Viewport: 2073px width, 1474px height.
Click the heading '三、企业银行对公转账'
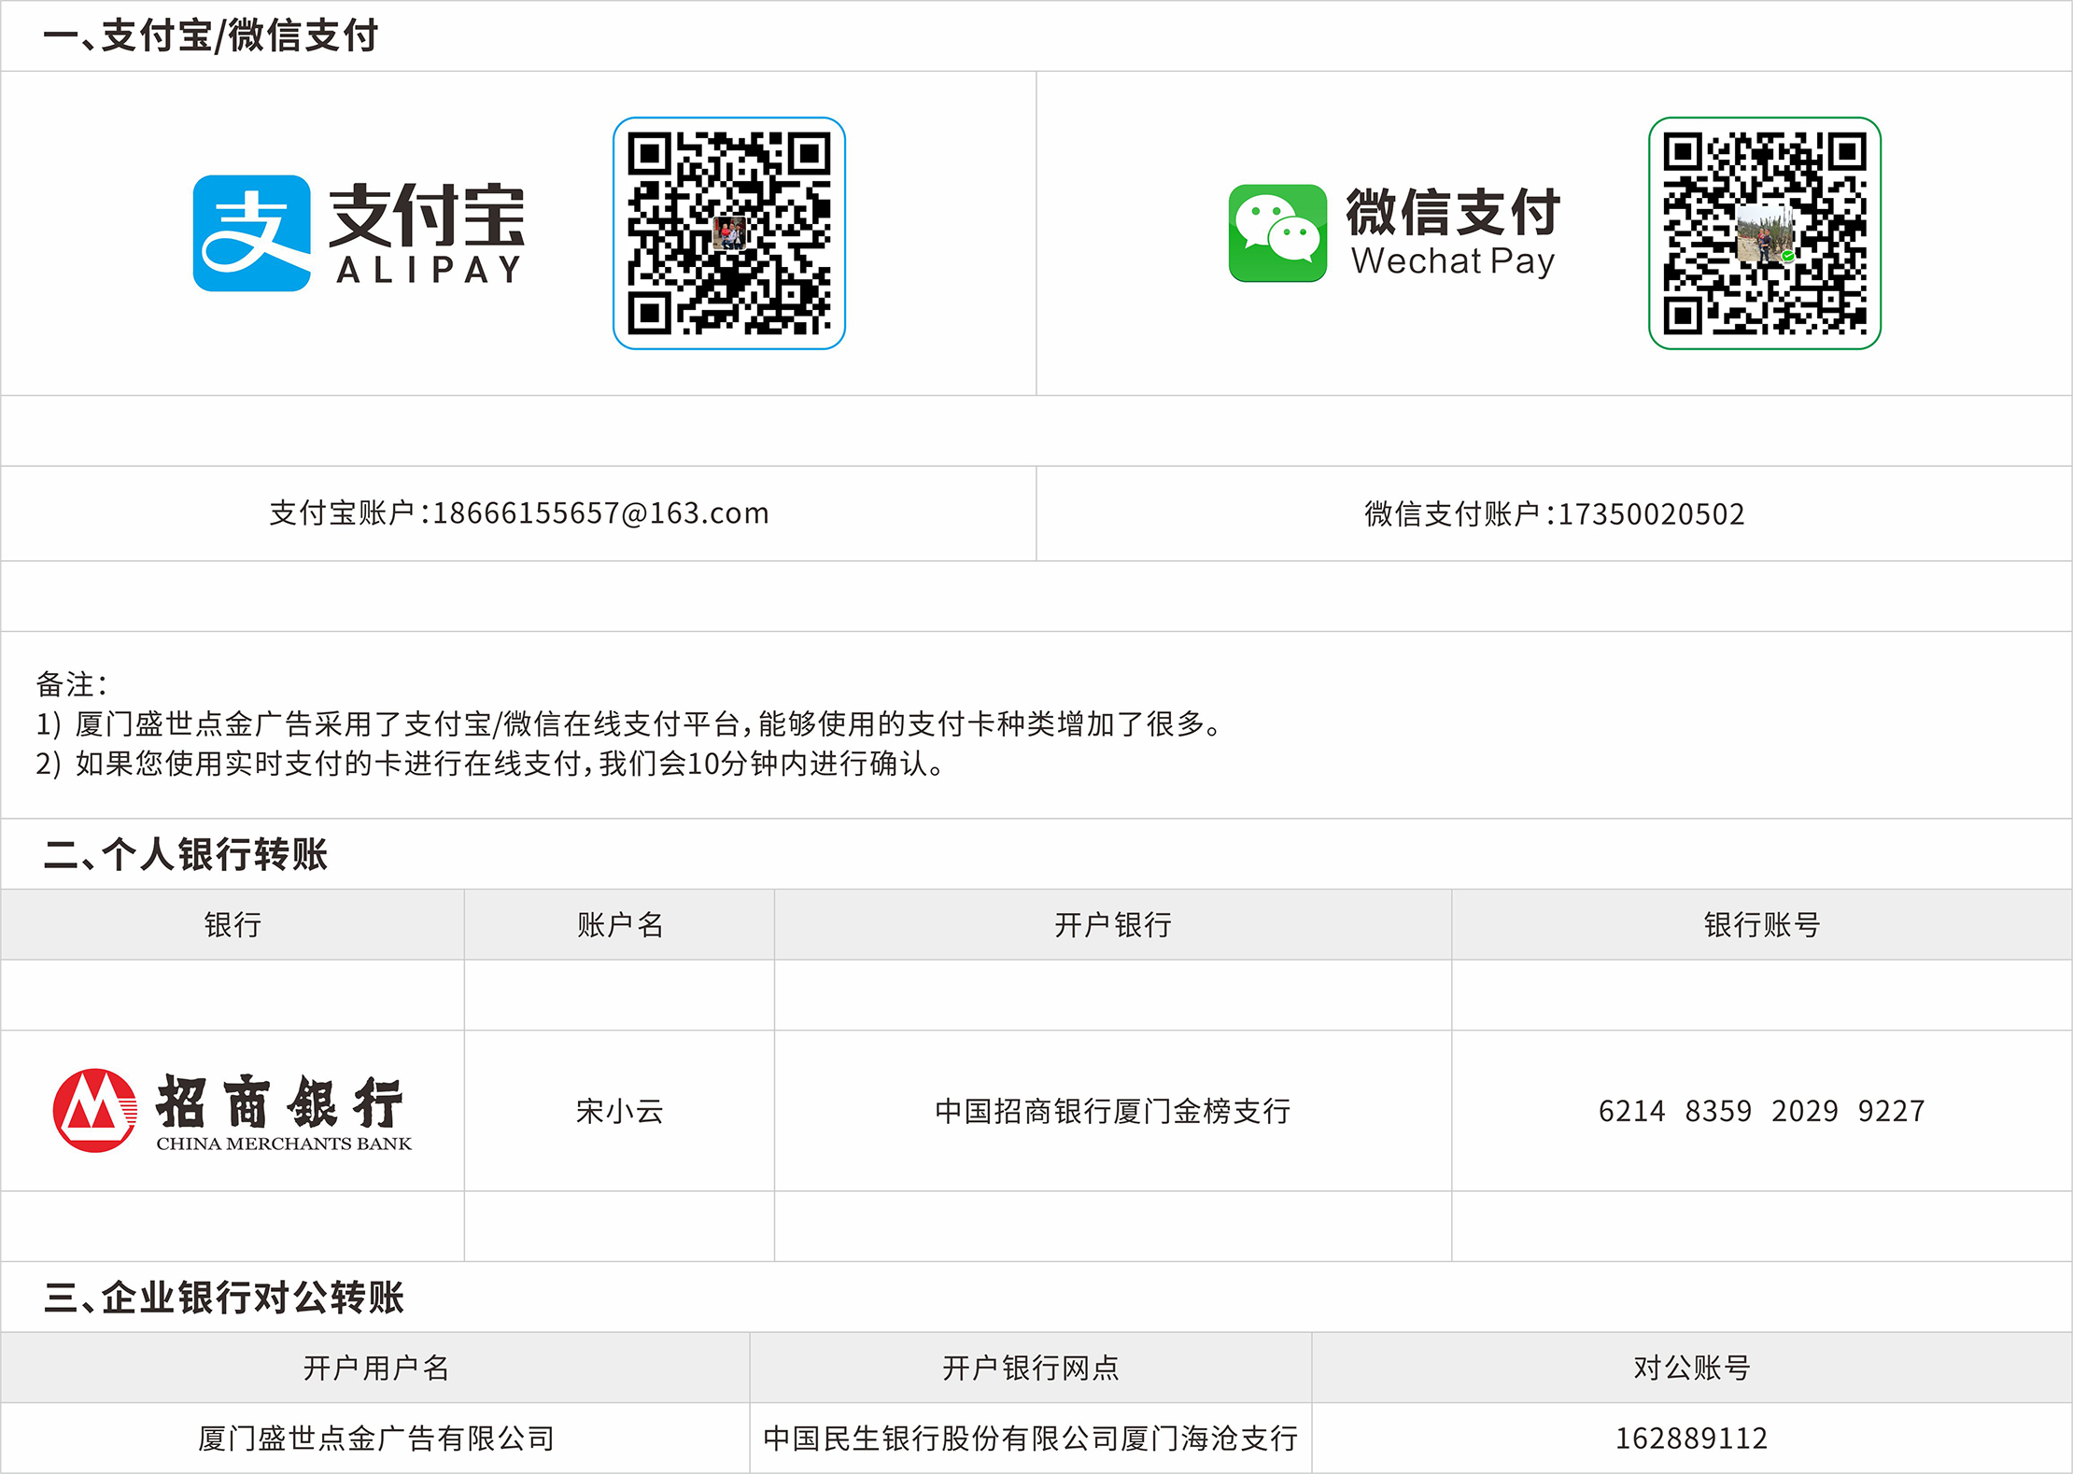click(x=224, y=1298)
